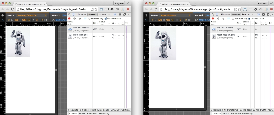Rotate the iPhone 4 screen dimensions

tap(172, 20)
